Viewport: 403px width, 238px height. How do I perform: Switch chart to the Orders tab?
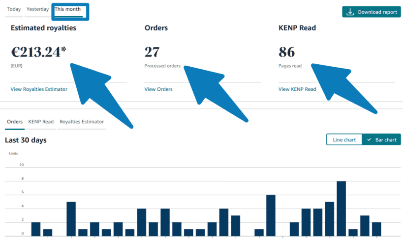coord(15,122)
